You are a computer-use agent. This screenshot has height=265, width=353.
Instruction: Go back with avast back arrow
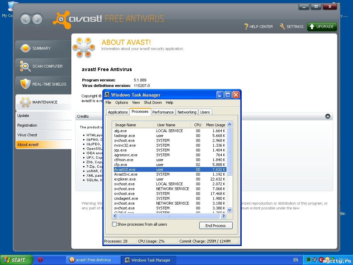pyautogui.click(x=26, y=19)
